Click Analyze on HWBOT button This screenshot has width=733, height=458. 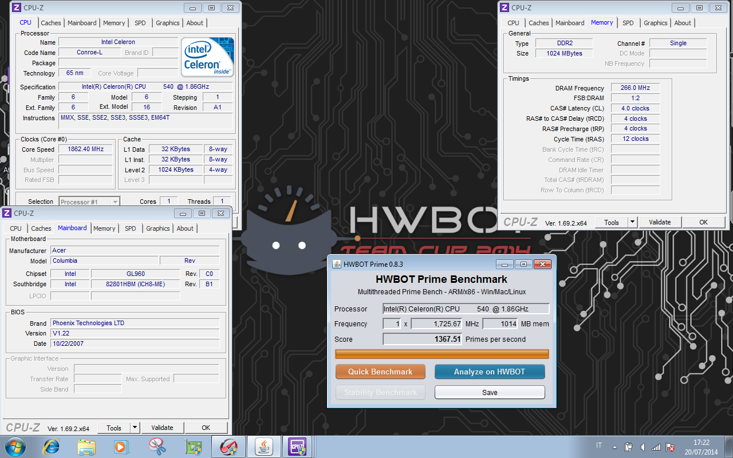click(x=490, y=372)
